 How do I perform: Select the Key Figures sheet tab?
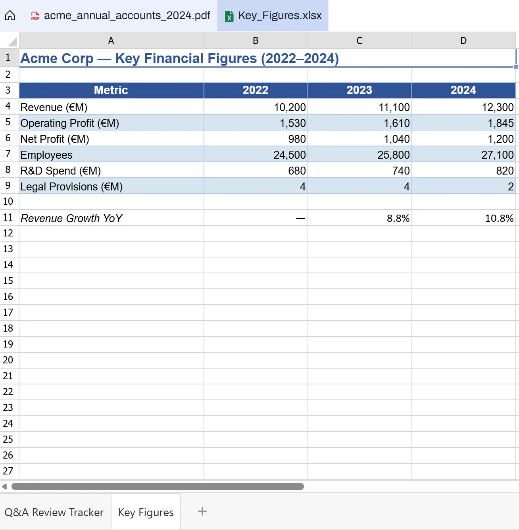(x=145, y=512)
